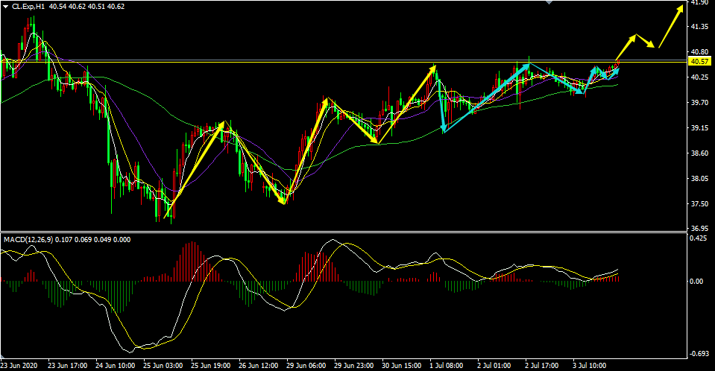
Task: Click the 30 Jun 15:00 time label
Action: (x=401, y=366)
